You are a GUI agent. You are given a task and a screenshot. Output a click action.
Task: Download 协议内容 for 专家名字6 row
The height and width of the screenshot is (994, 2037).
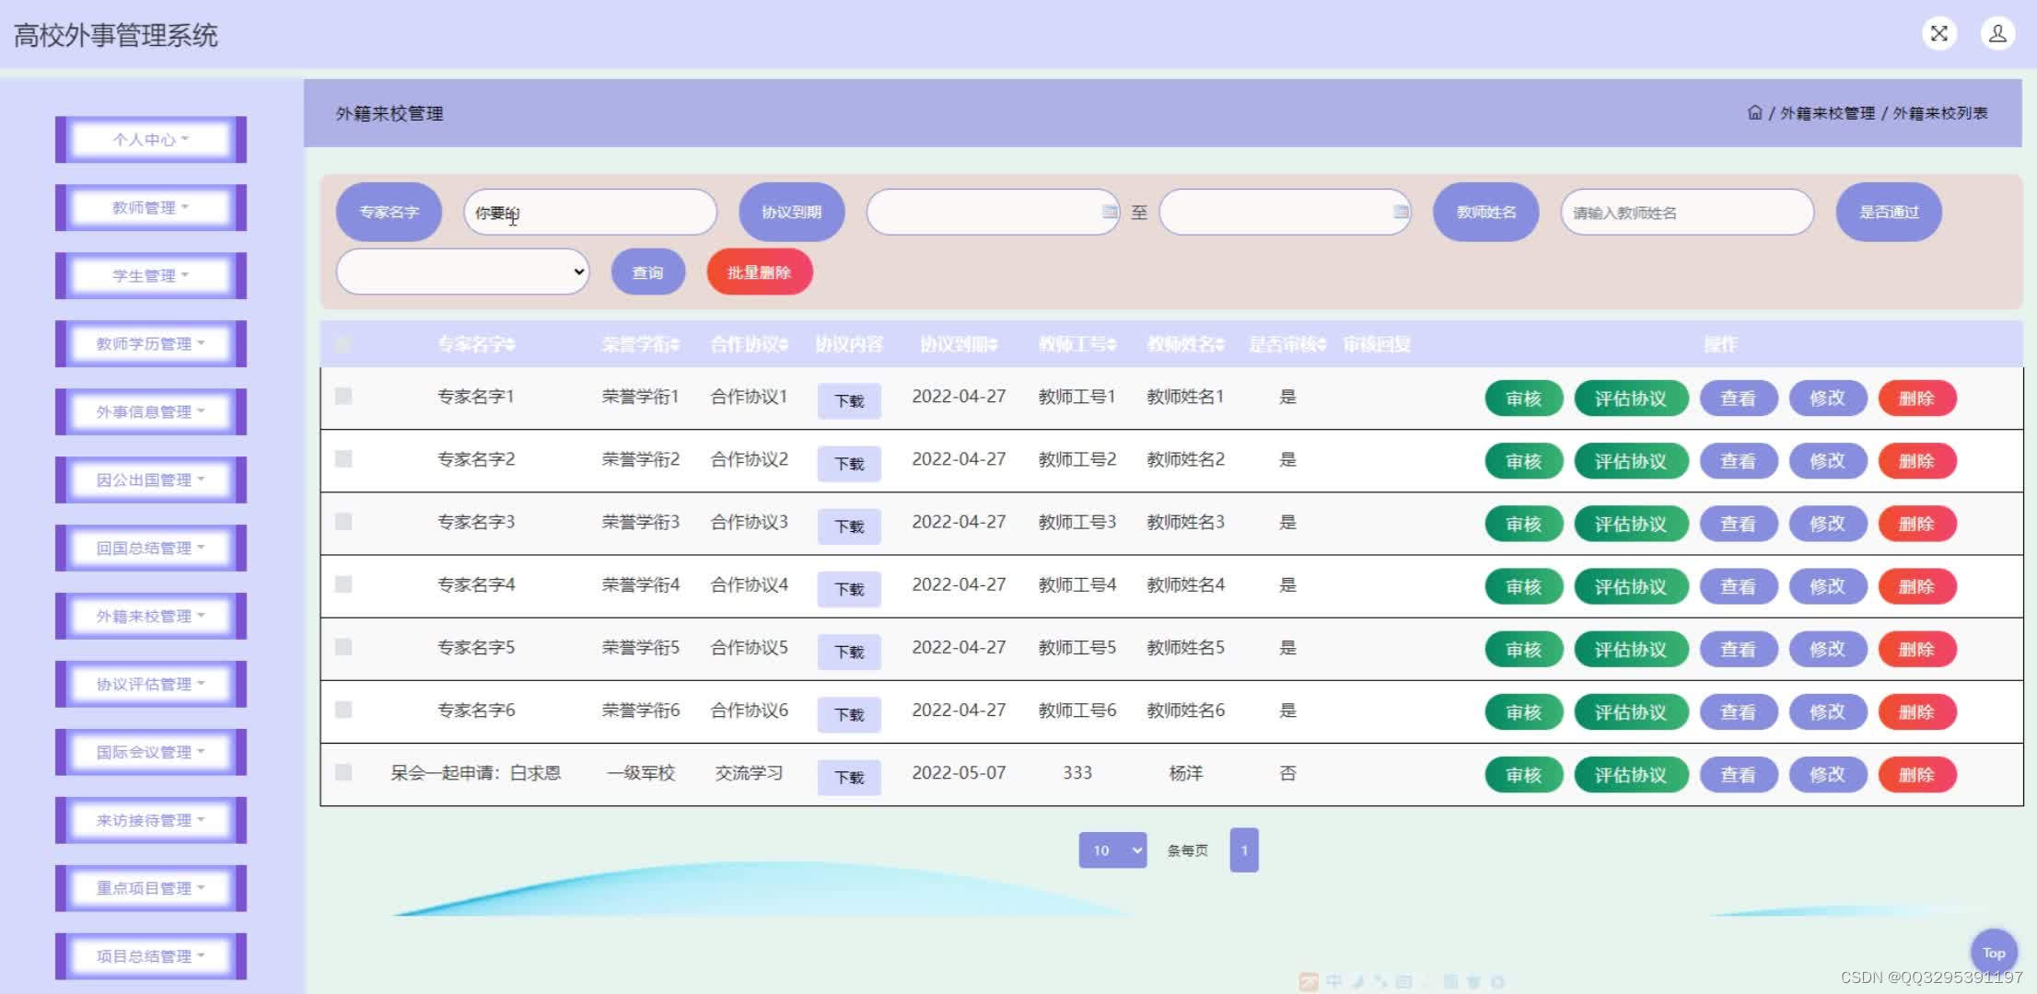coord(849,714)
